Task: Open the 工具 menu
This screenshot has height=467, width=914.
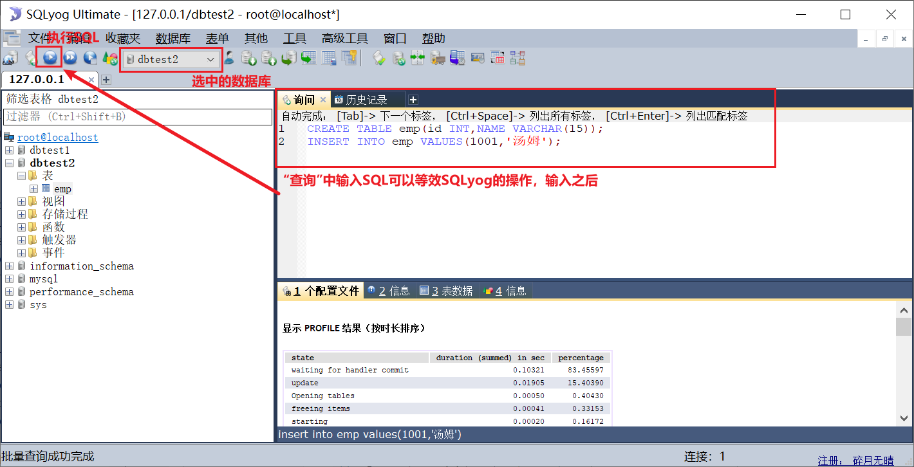Action: point(295,39)
